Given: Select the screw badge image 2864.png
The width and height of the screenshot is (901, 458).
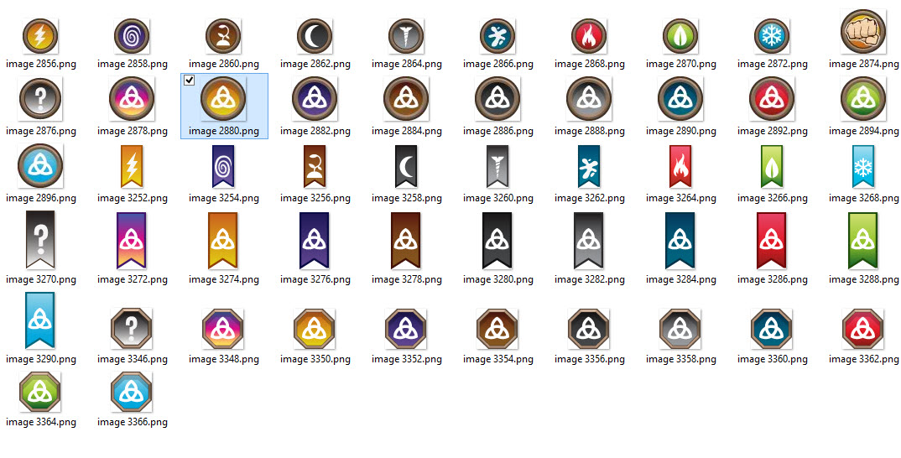Looking at the screenshot, I should pos(406,36).
